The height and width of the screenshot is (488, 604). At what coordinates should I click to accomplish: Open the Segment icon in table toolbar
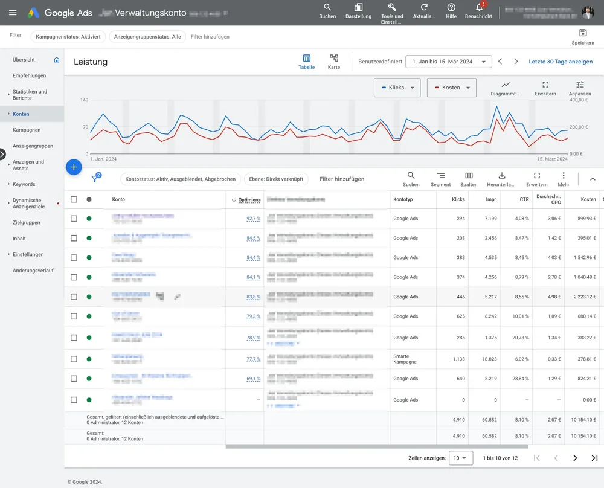[x=441, y=176]
